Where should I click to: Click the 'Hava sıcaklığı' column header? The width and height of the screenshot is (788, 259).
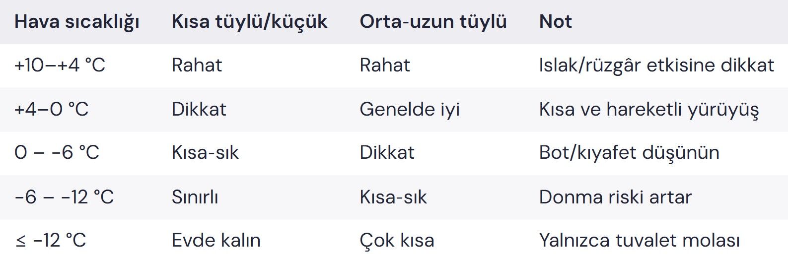77,22
